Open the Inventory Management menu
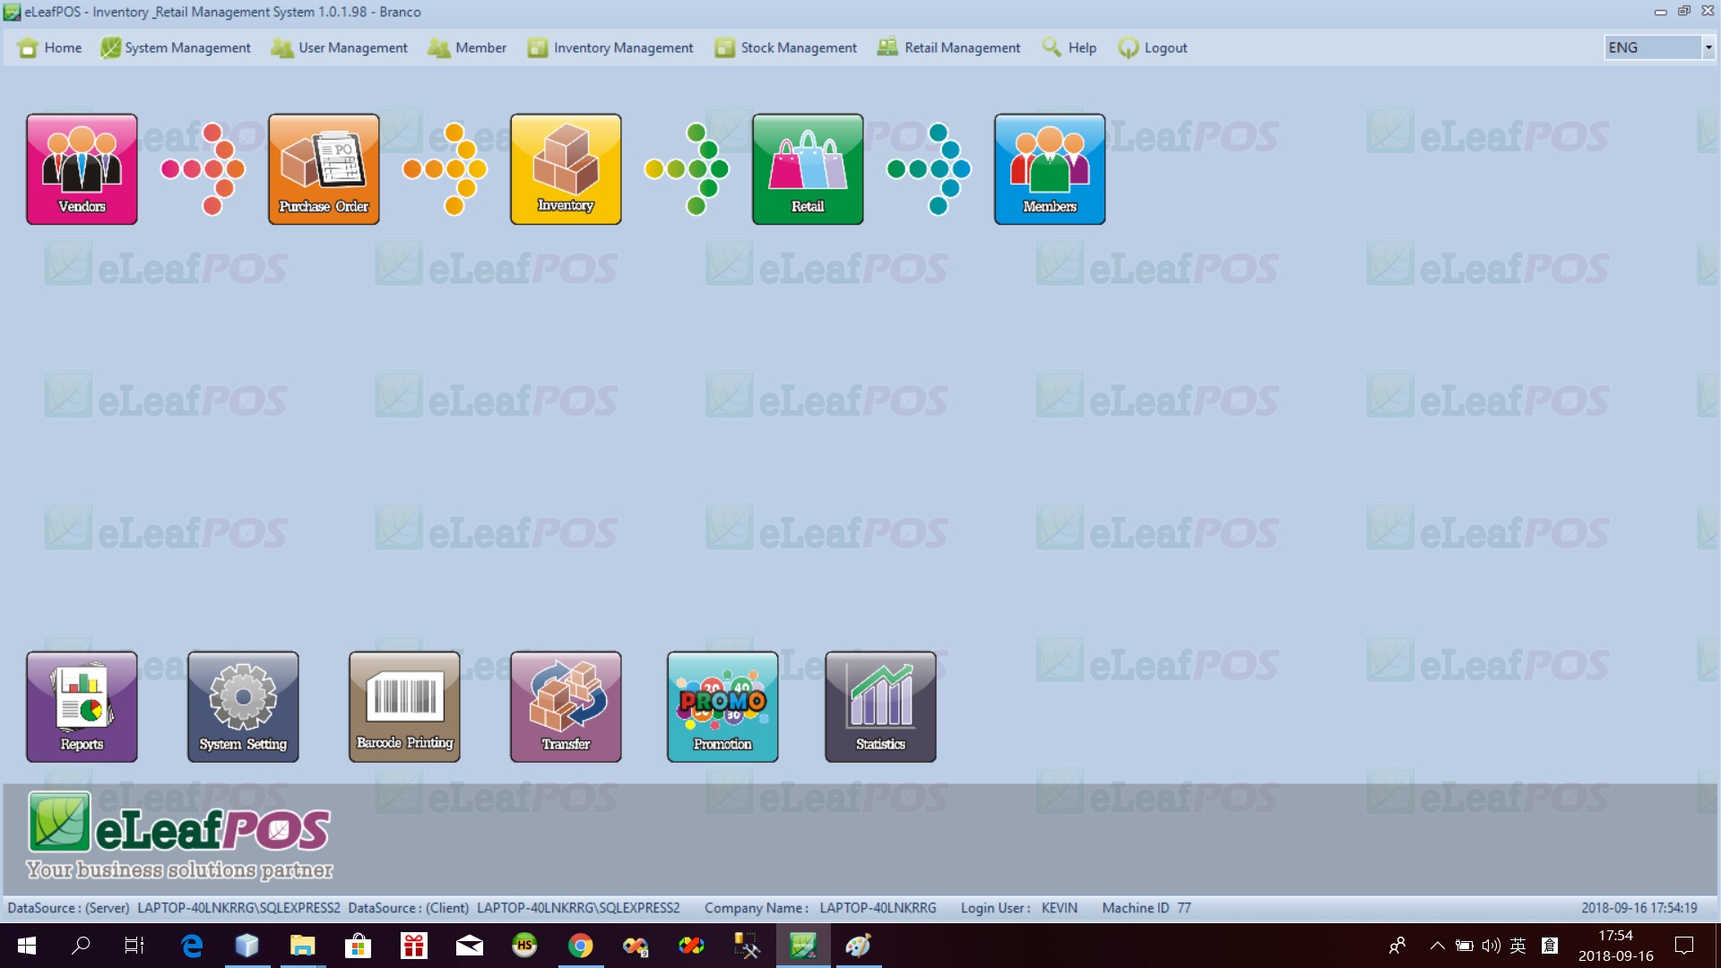The height and width of the screenshot is (968, 1721). tap(610, 48)
